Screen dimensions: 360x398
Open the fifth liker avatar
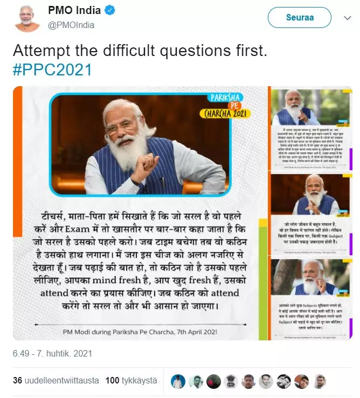tap(248, 381)
